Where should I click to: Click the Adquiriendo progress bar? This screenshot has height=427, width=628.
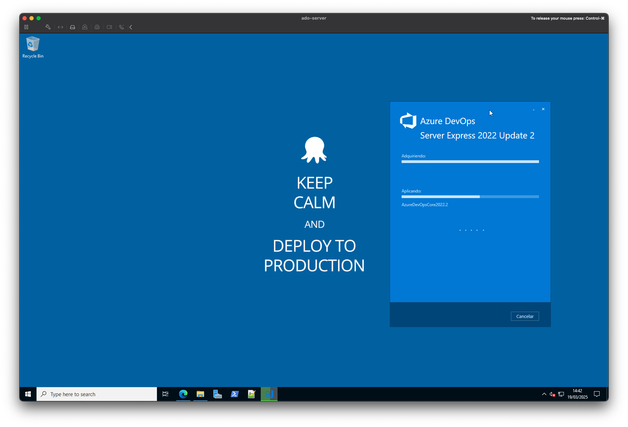tap(470, 162)
